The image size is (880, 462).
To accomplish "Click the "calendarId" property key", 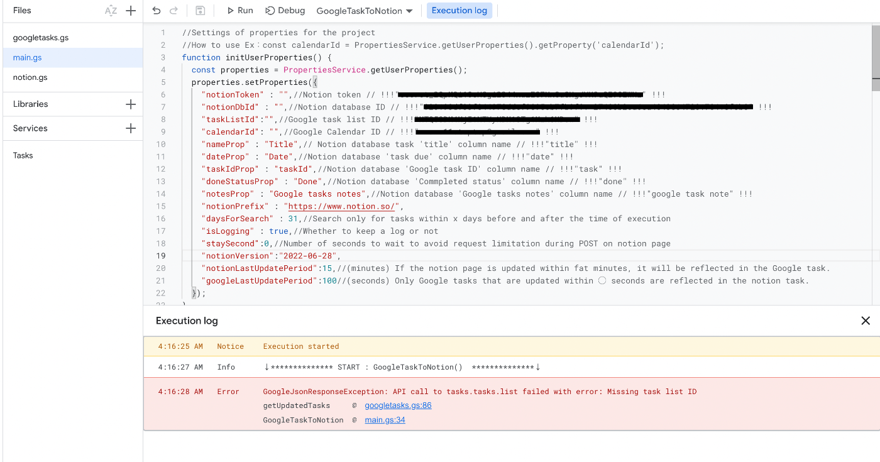I will click(230, 132).
